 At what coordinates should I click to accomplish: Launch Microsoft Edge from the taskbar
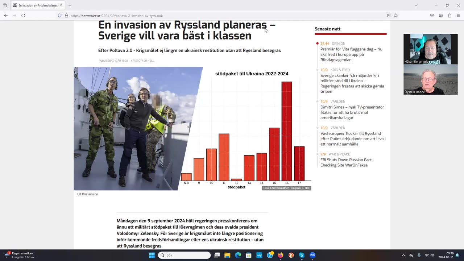click(238, 255)
